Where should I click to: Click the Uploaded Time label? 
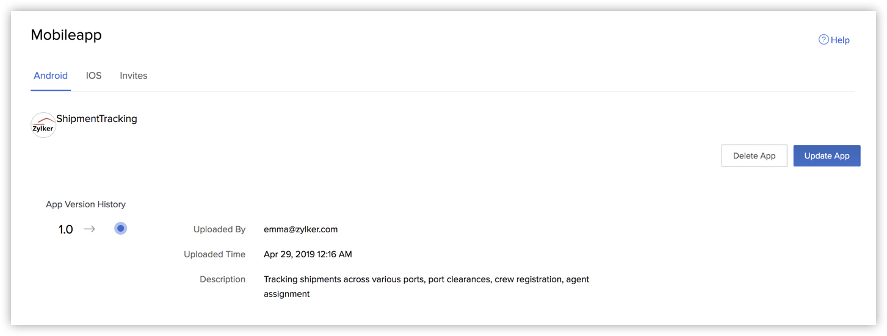[214, 254]
